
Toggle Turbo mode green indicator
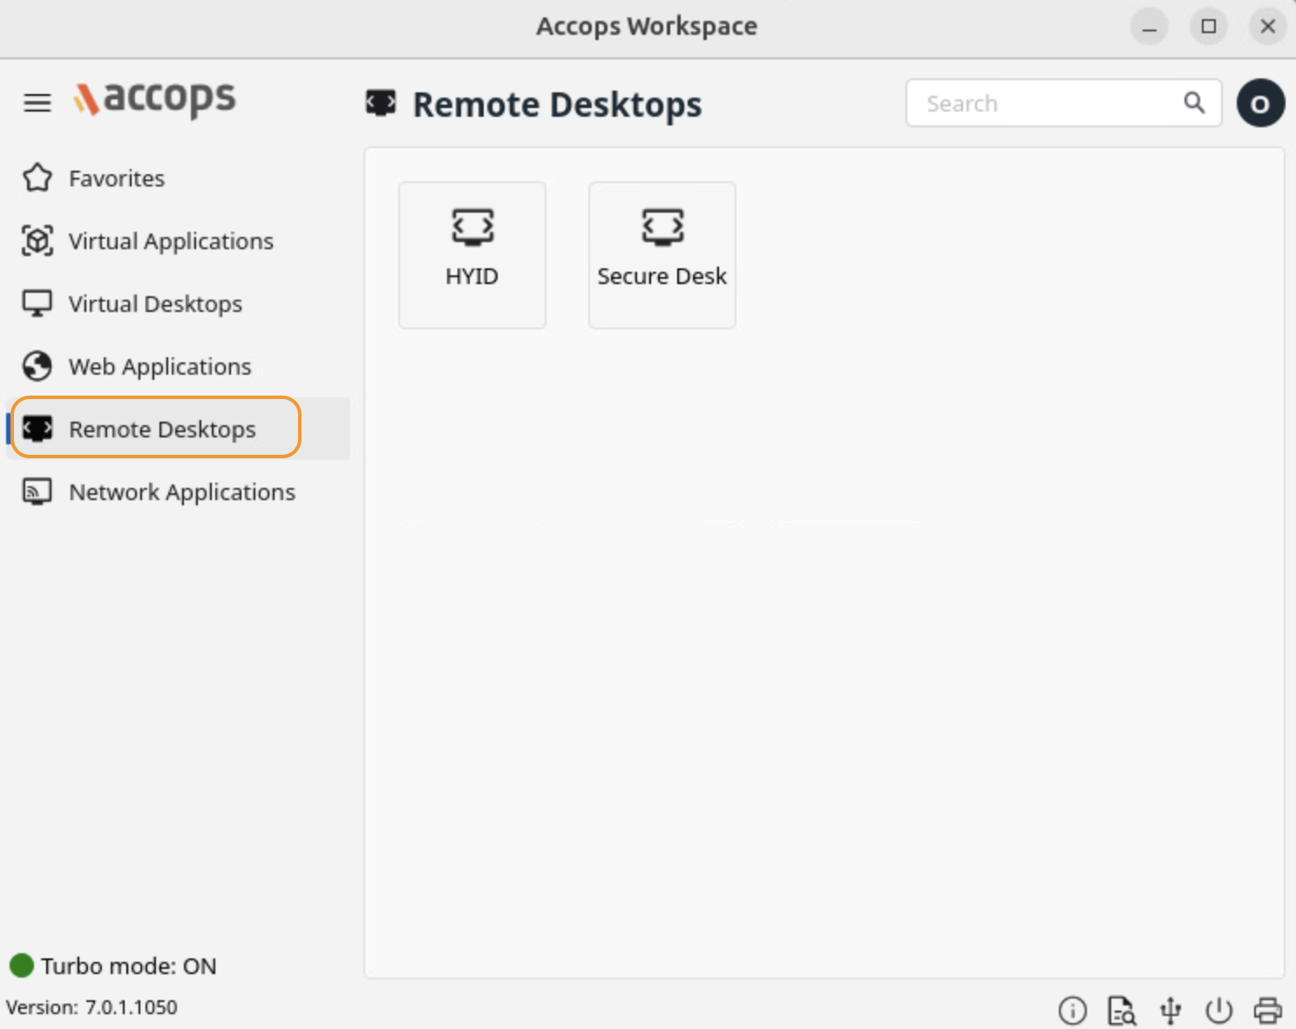[x=22, y=965]
